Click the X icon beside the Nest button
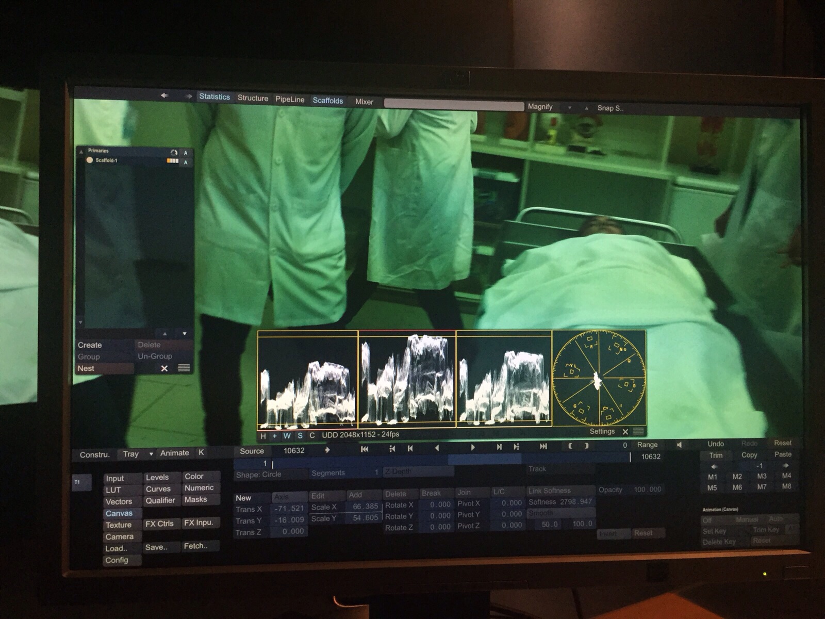Viewport: 825px width, 619px height. click(164, 368)
